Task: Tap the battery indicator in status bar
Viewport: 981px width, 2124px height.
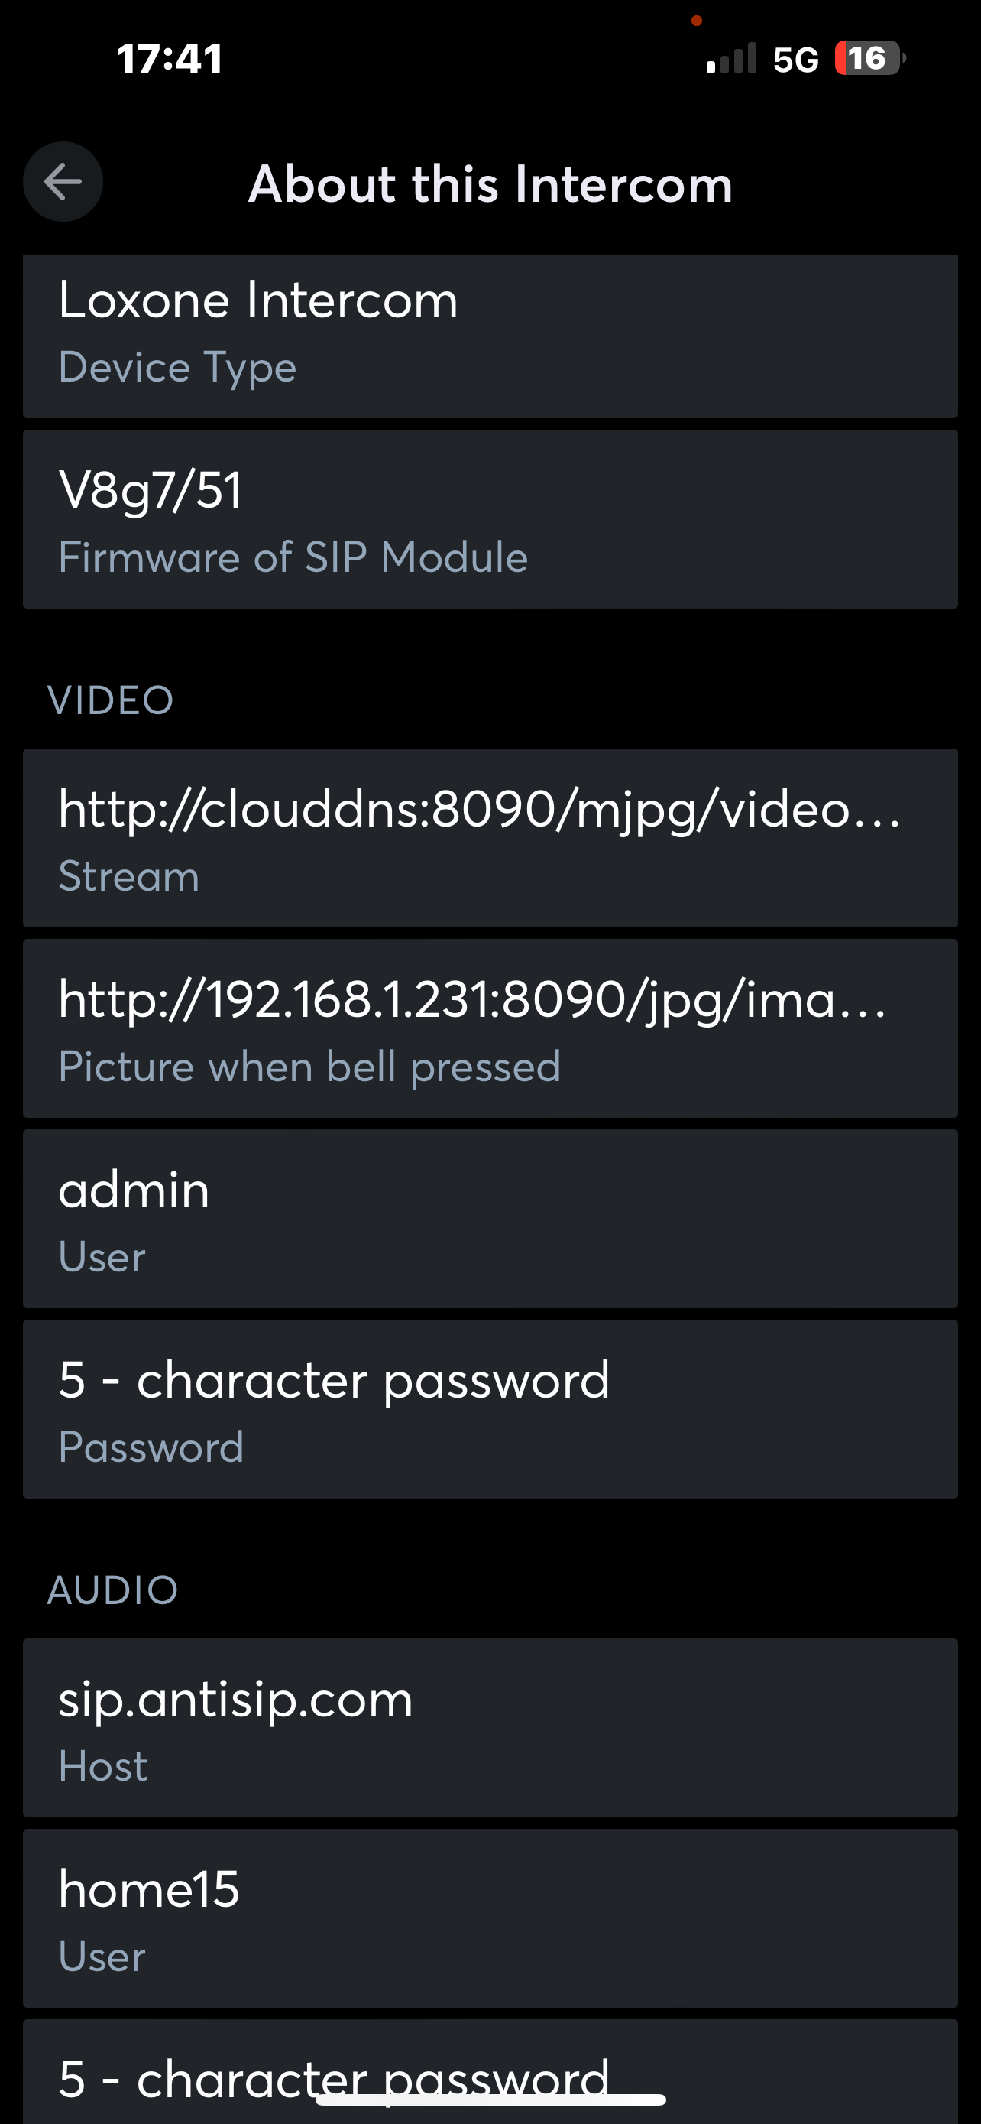Action: [x=869, y=59]
